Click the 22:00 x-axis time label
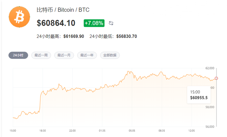 pos(72,131)
